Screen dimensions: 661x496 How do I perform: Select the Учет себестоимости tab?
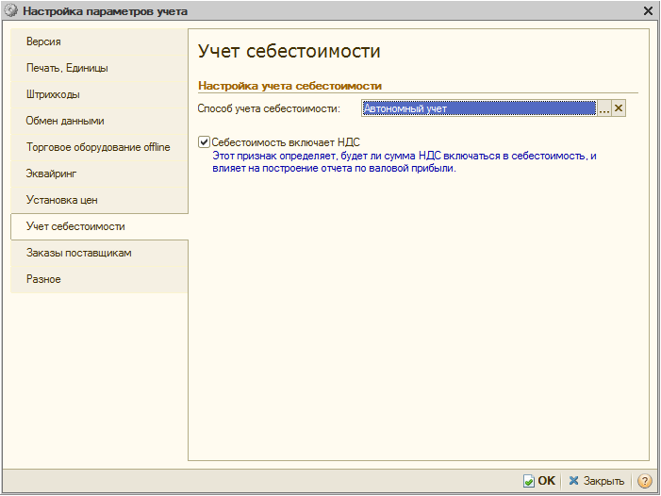(99, 227)
